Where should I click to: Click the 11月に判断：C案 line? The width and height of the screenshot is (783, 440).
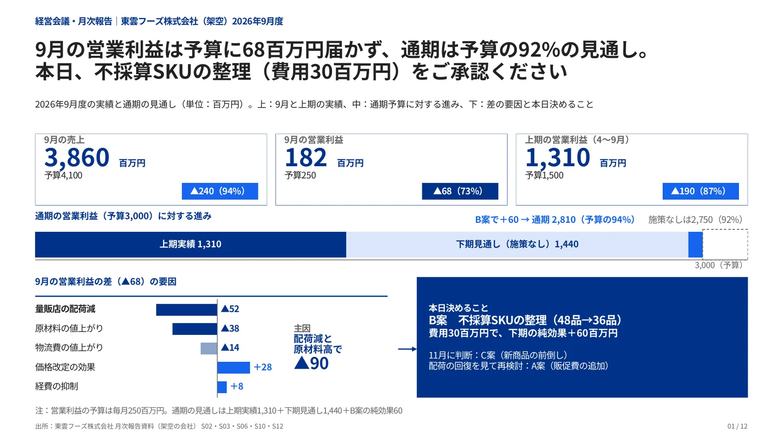498,355
